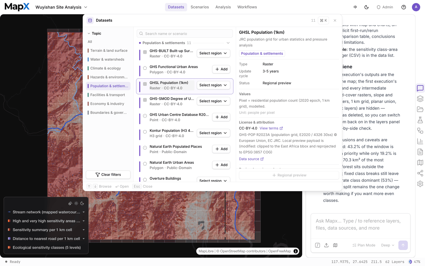Screen dimensions: 425x266
Task: Select the auto basemap theme icon in legend
Action: click(70, 203)
